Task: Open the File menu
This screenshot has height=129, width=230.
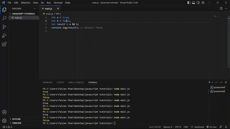Action: click(x=9, y=3)
